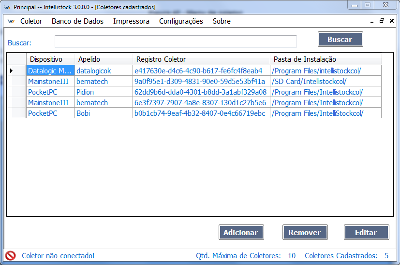Screen dimensions: 400x265
Task: Select /Program Files/intellistockcol/ cell in Datalogic row
Action: point(326,70)
